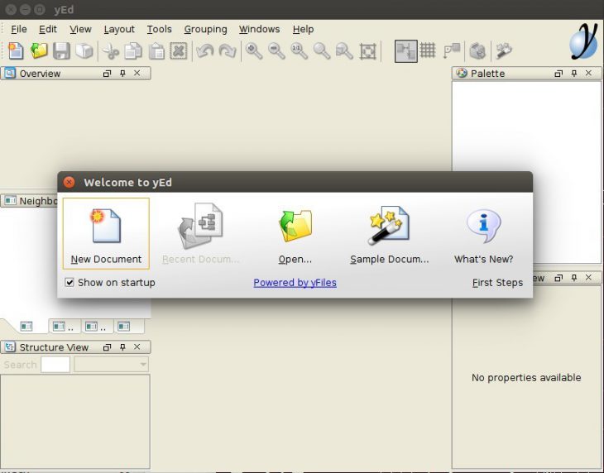Image resolution: width=604 pixels, height=473 pixels.
Task: Pin the Structure View panel
Action: click(x=122, y=347)
